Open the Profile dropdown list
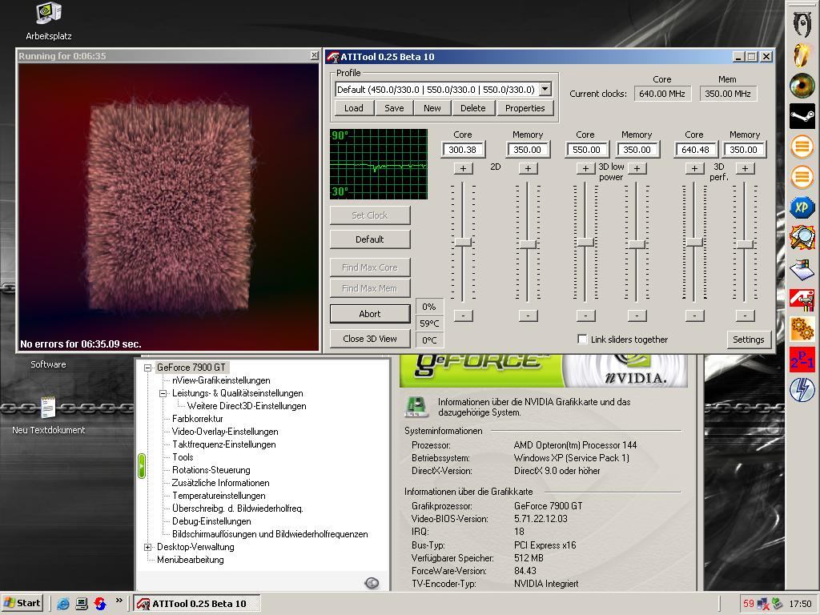820x615 pixels. [x=545, y=90]
